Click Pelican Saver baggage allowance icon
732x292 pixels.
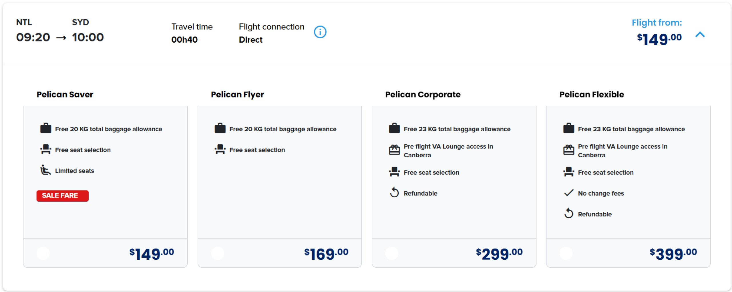click(x=45, y=128)
